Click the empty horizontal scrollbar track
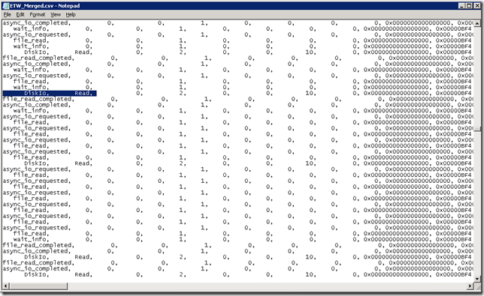 267,286
